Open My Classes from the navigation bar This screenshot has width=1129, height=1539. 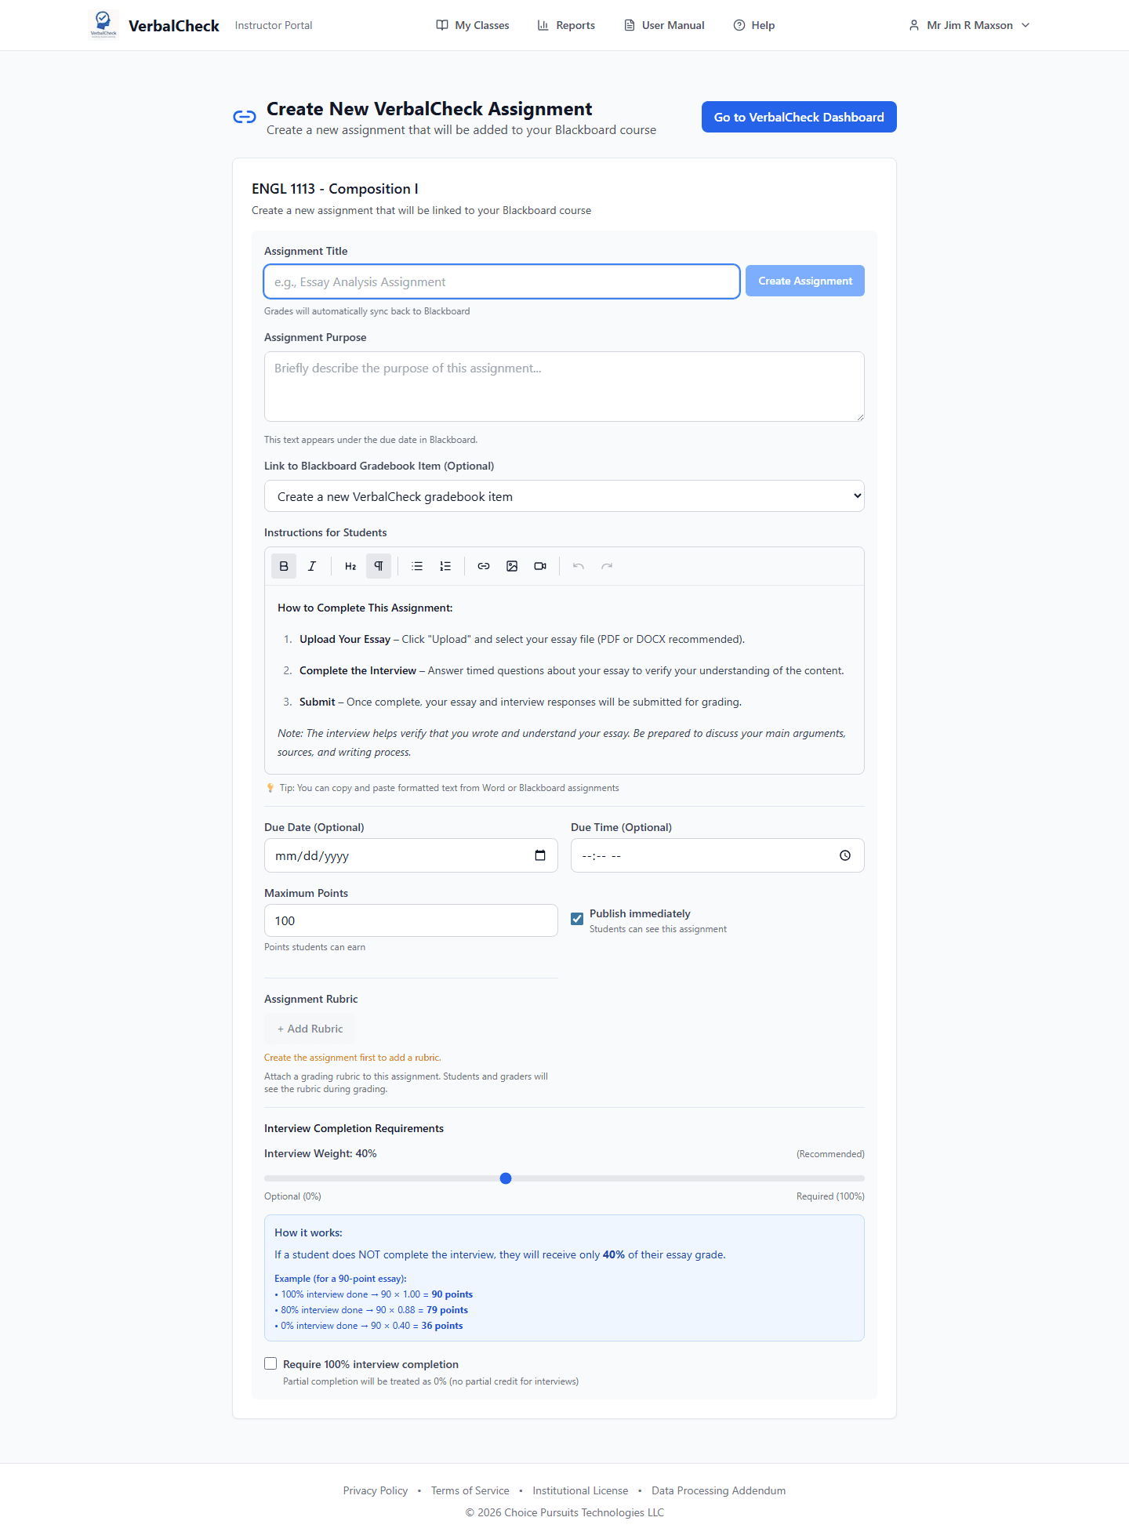tap(472, 24)
